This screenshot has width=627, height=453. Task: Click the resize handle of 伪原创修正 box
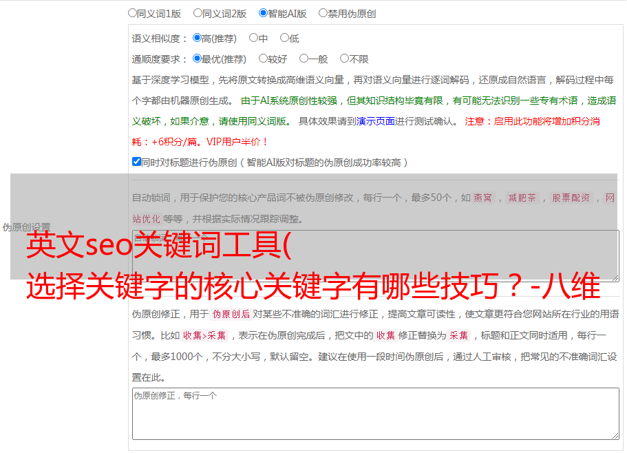615,436
